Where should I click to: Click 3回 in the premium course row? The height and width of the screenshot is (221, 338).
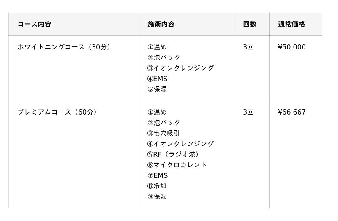point(248,112)
